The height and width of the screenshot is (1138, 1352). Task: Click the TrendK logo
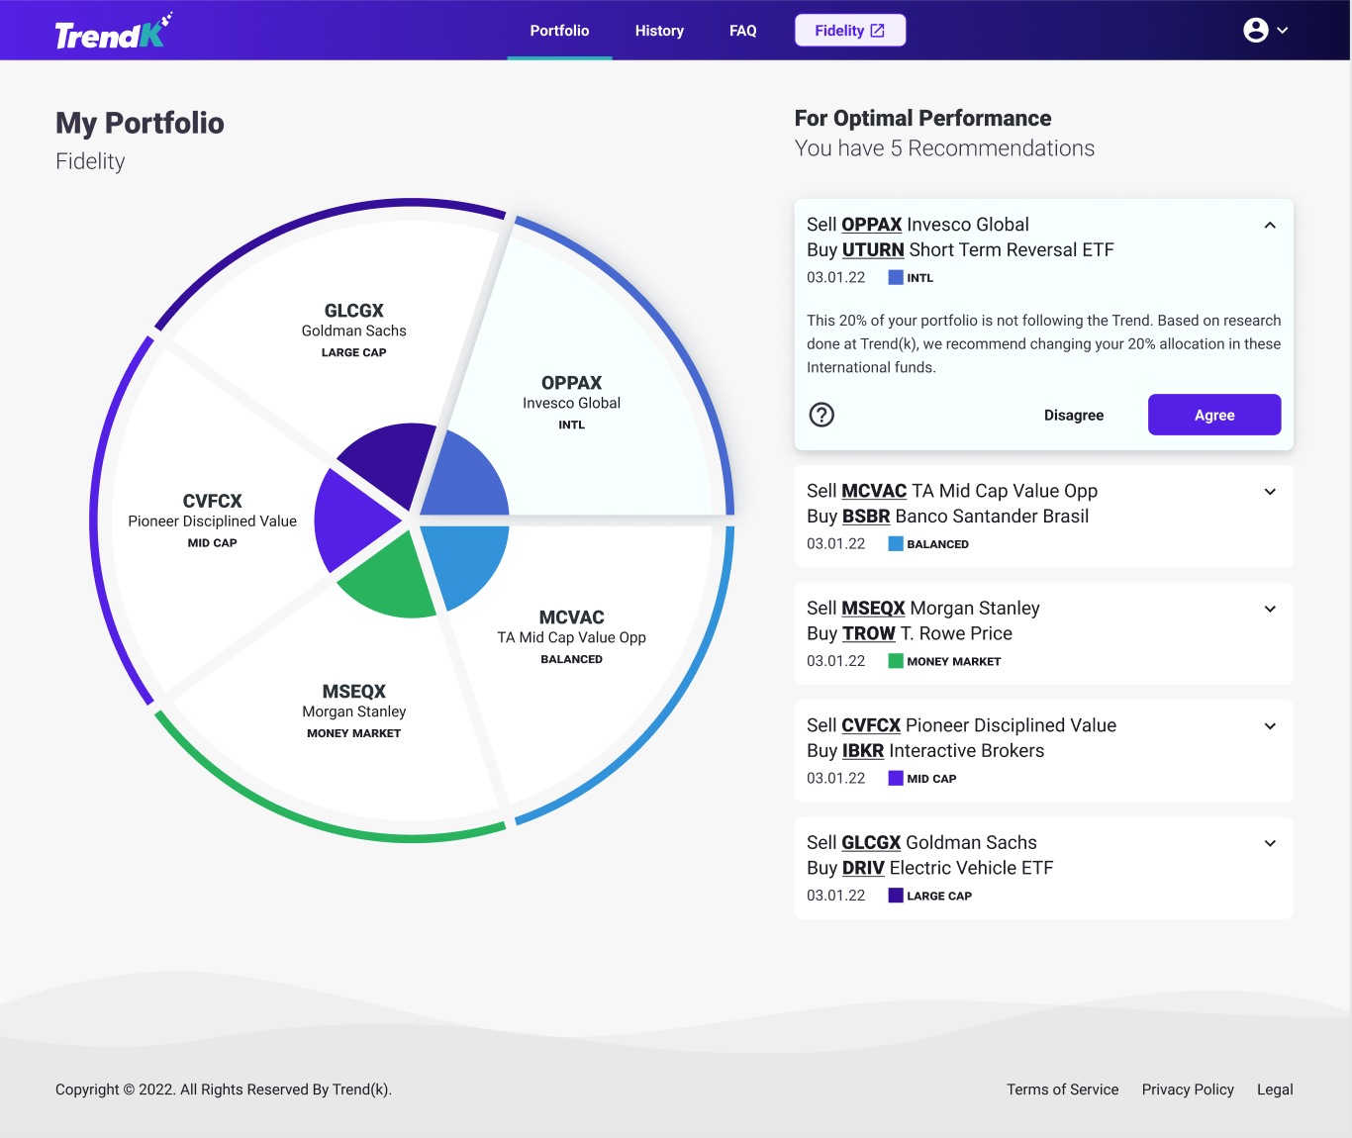click(x=114, y=32)
